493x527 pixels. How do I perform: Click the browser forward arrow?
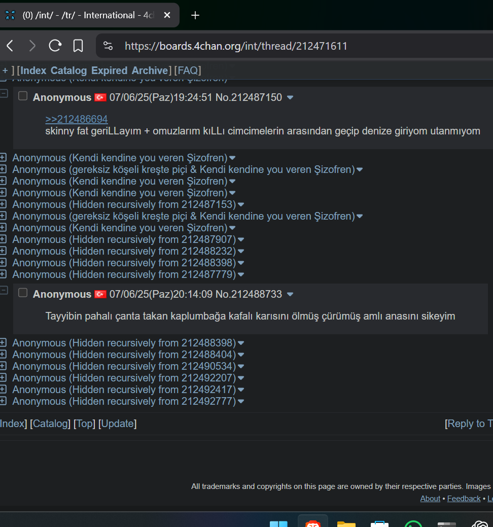32,46
